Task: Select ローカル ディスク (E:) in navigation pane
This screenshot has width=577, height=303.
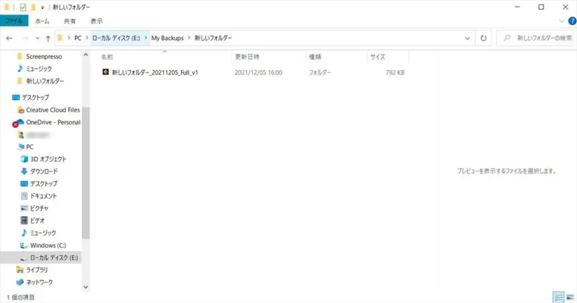Action: 54,257
